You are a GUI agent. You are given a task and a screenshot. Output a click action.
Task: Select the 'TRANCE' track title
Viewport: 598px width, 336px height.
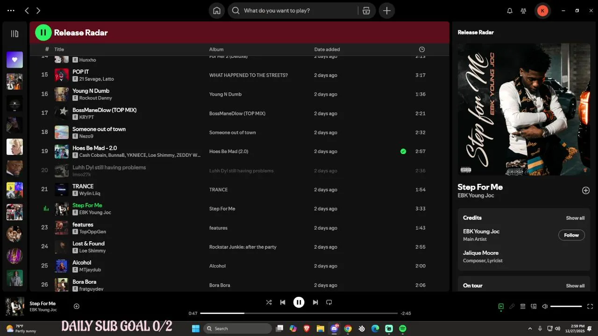point(83,187)
